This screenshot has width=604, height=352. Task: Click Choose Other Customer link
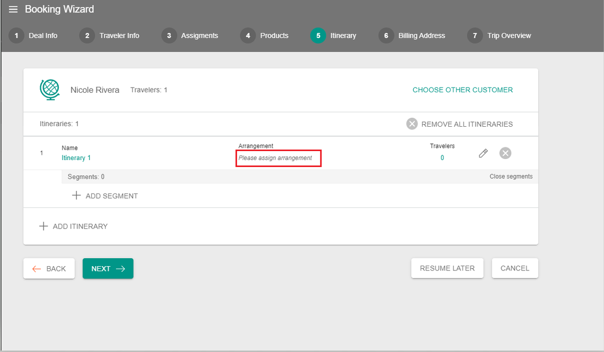click(463, 90)
